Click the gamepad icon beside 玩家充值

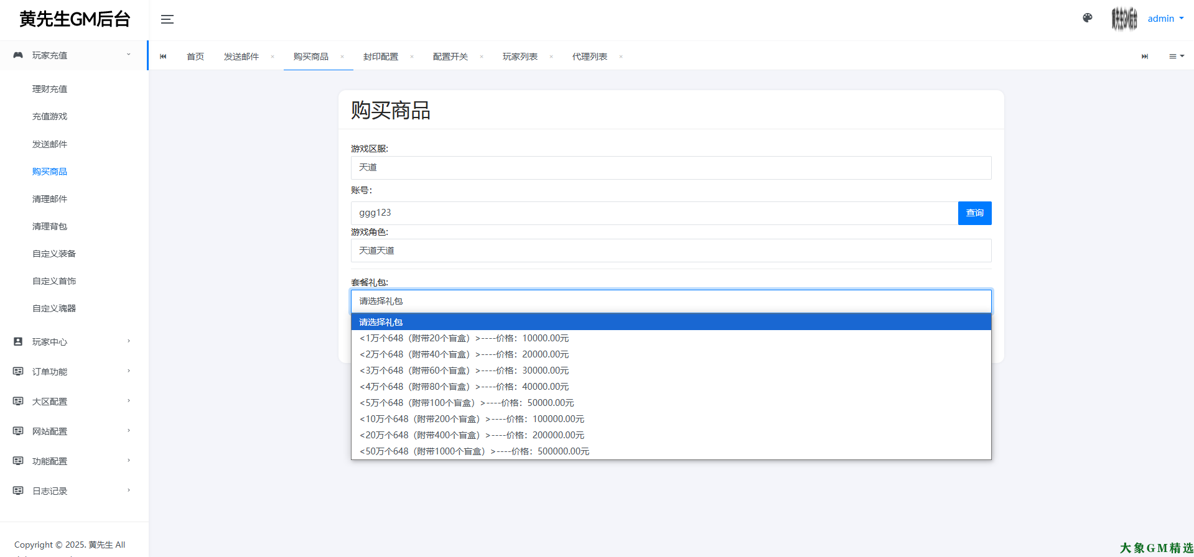tap(18, 55)
